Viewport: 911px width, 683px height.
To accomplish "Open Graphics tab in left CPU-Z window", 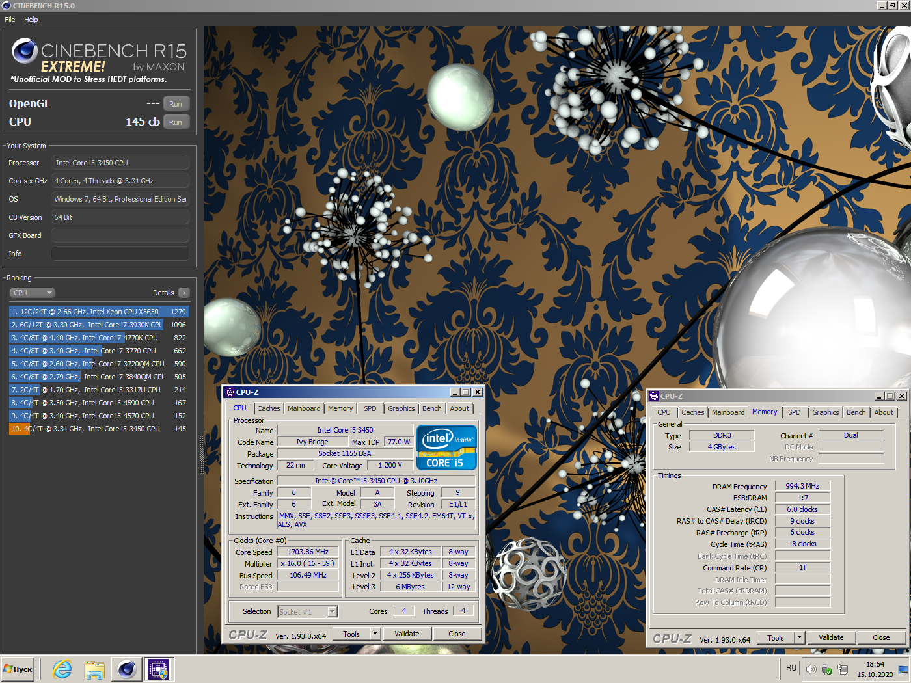I will 401,408.
